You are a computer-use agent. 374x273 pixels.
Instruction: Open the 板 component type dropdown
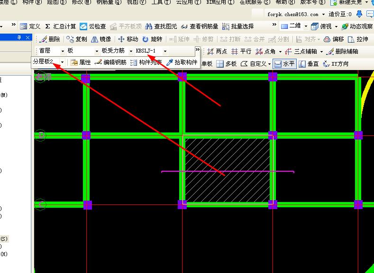click(x=97, y=51)
